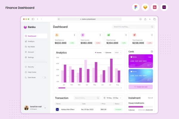Open the 2022 year dropdown

pyautogui.click(x=118, y=52)
